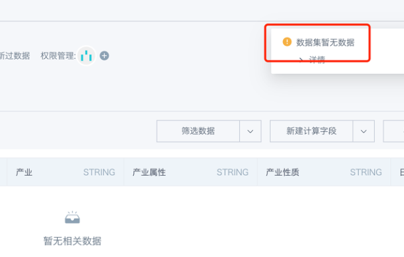
Task: Click the 数据集暂无数据 notification message
Action: coord(325,42)
